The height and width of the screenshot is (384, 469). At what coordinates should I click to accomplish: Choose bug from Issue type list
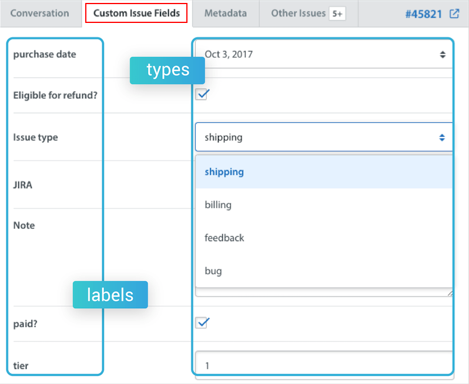coord(213,271)
